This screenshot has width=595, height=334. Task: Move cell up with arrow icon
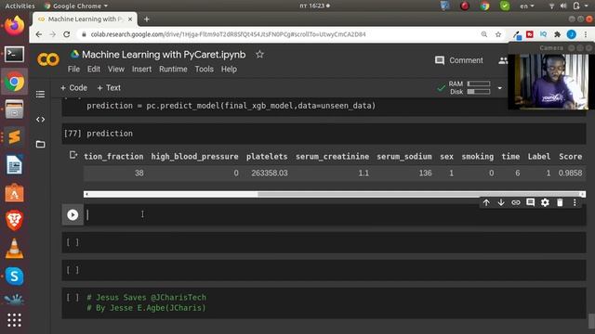click(486, 202)
